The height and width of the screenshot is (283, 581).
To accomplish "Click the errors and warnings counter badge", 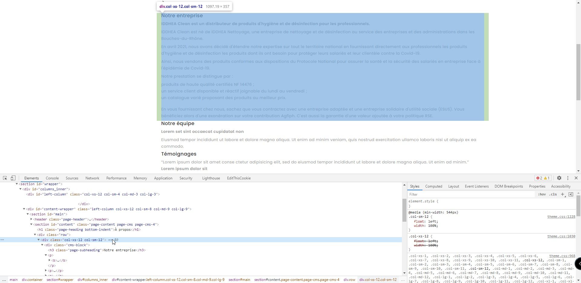I will click(x=543, y=178).
